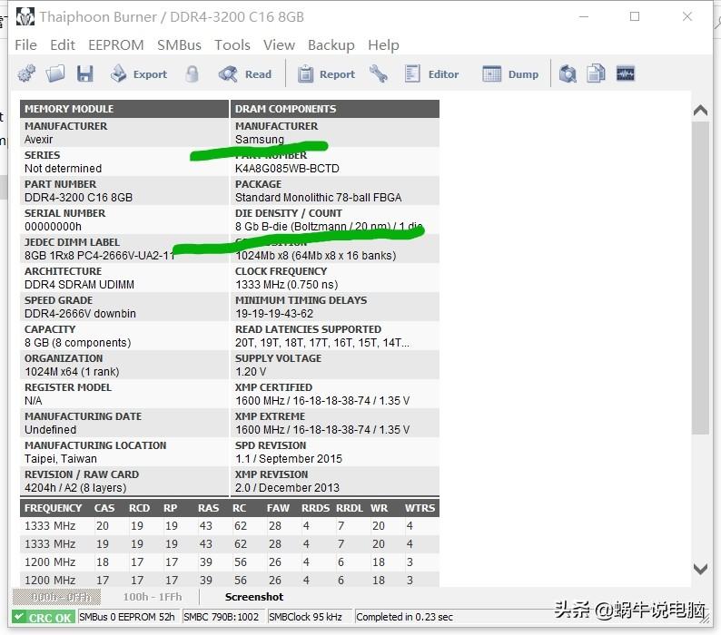Image resolution: width=721 pixels, height=635 pixels.
Task: Open the Report view
Action: coord(326,74)
